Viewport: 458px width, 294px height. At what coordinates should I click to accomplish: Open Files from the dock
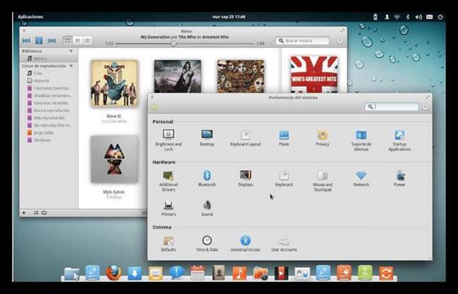pos(72,274)
